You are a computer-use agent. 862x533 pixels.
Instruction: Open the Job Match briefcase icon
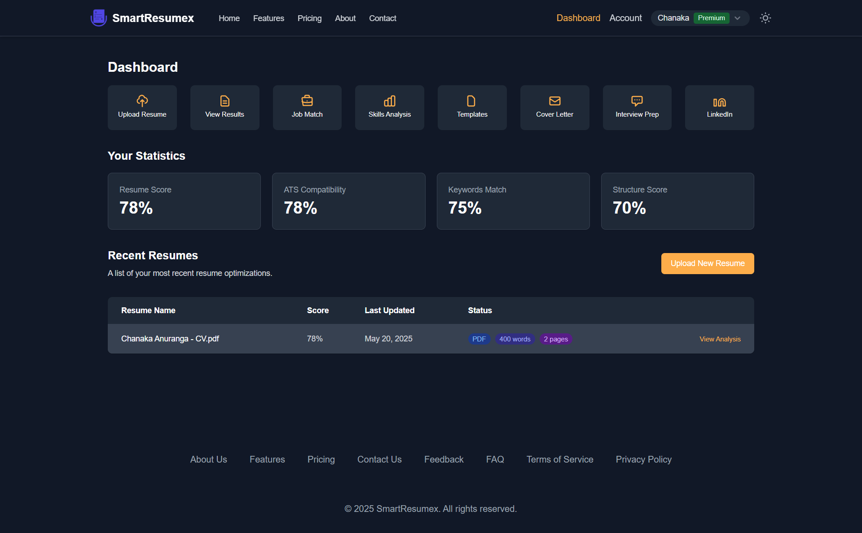click(307, 100)
